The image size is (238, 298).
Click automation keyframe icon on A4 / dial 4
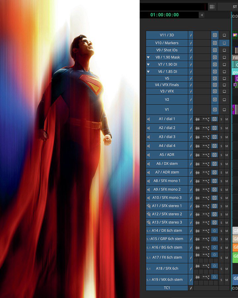206,146
